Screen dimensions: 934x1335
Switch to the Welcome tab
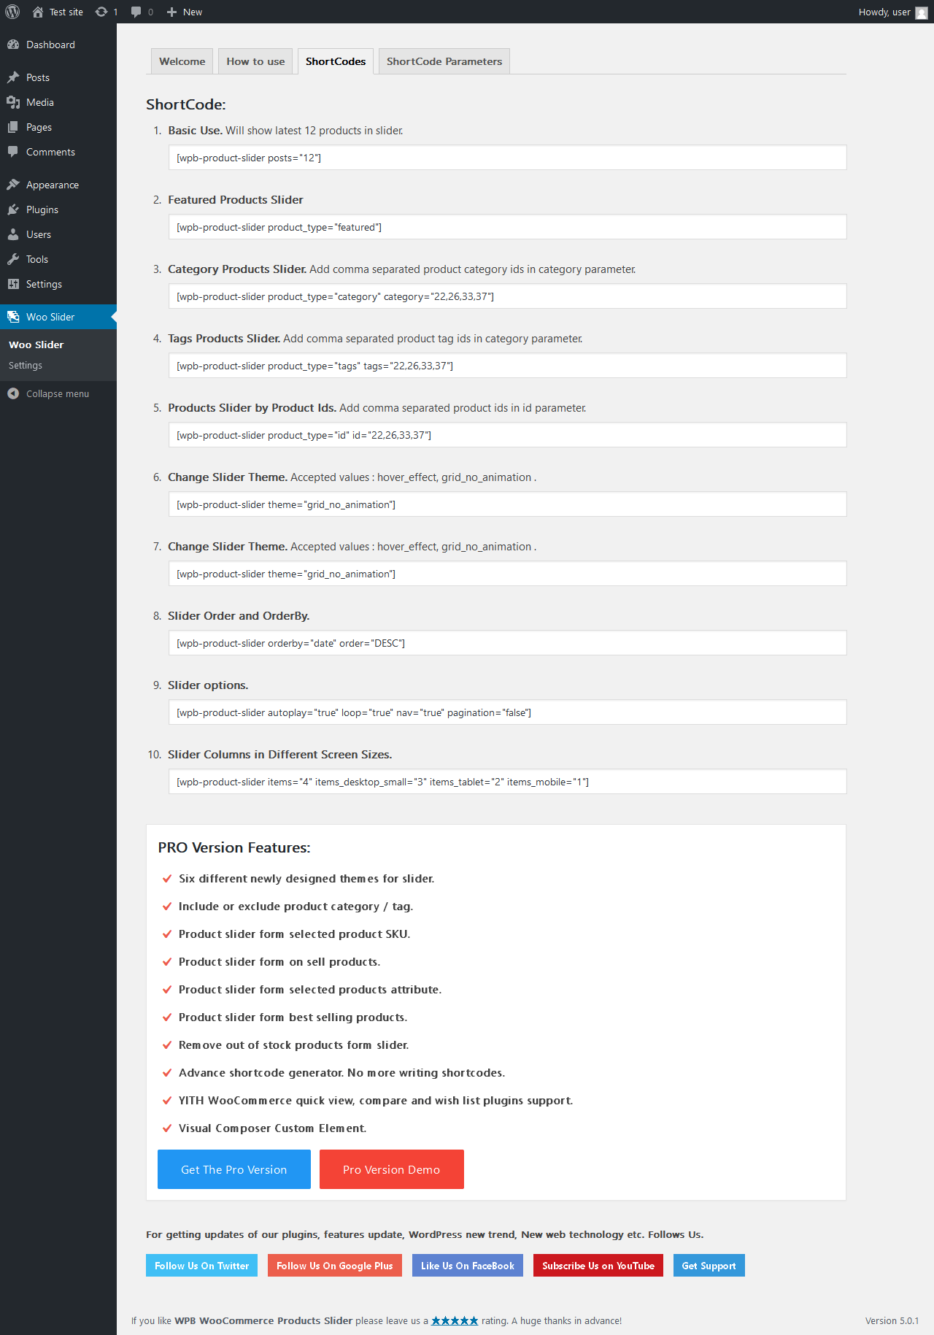click(x=182, y=61)
